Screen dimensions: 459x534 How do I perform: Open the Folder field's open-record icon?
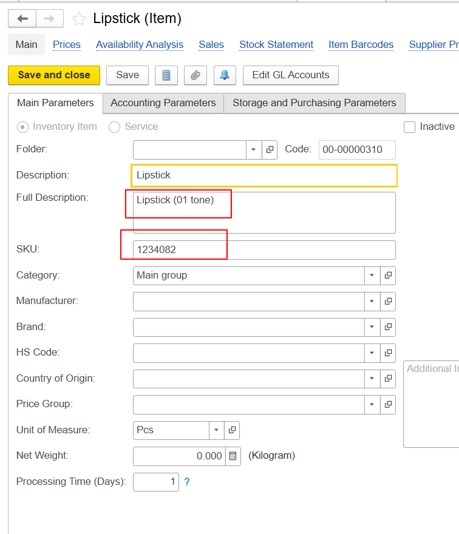pos(270,149)
